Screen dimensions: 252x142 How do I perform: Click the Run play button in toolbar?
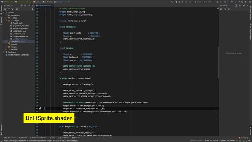tap(183, 2)
